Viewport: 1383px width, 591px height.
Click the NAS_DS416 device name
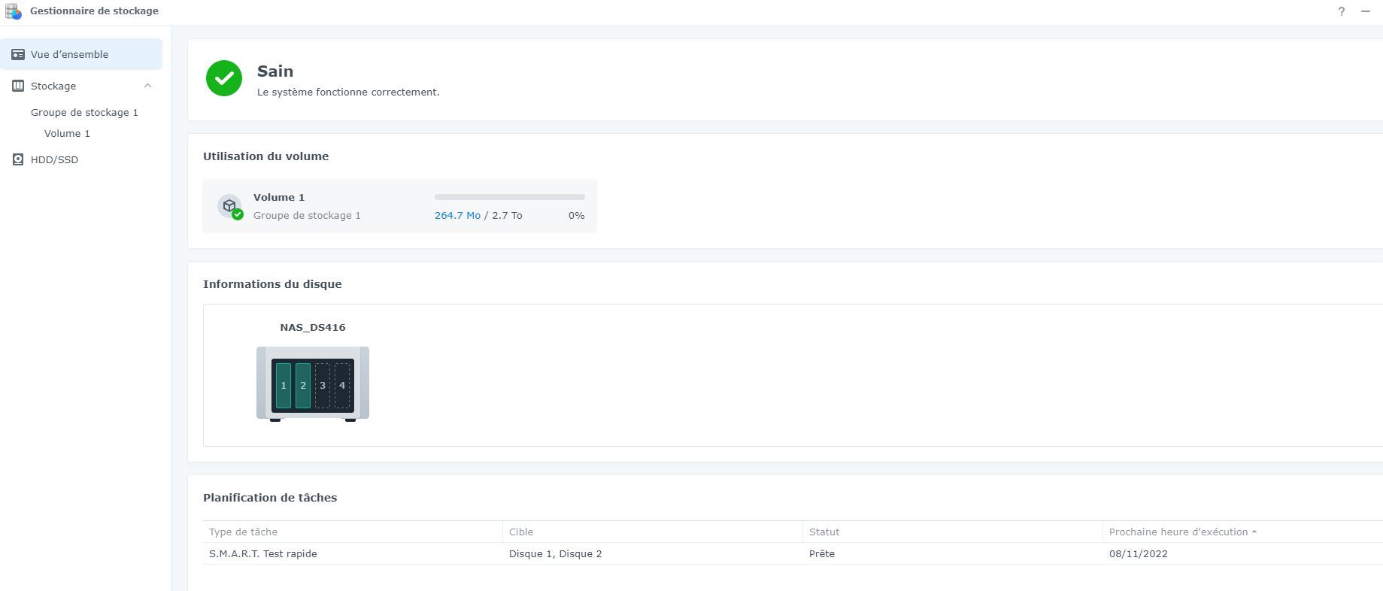point(313,327)
